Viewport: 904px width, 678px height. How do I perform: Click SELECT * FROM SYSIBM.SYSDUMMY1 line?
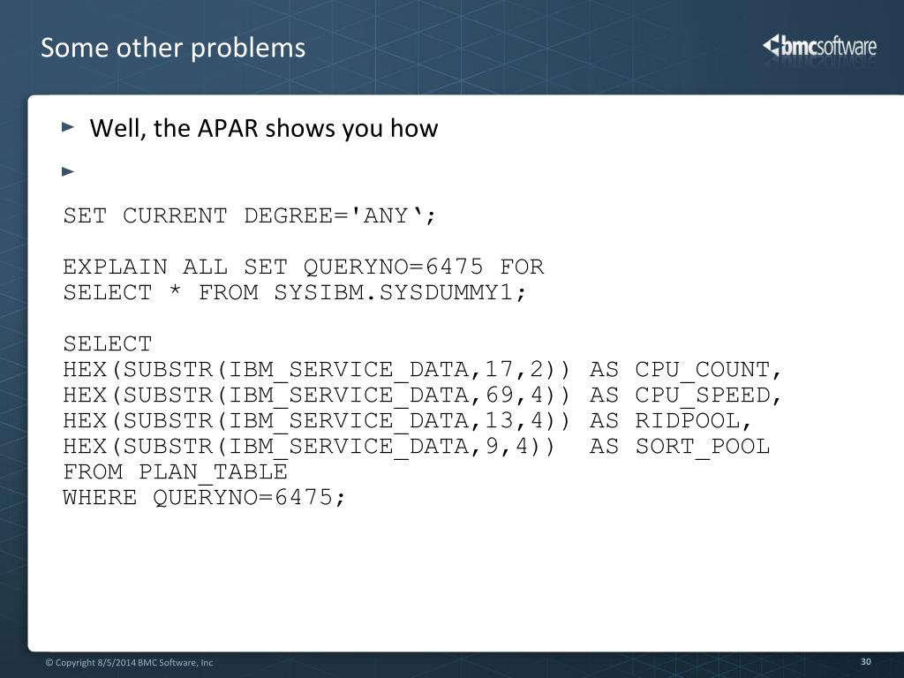click(x=295, y=292)
